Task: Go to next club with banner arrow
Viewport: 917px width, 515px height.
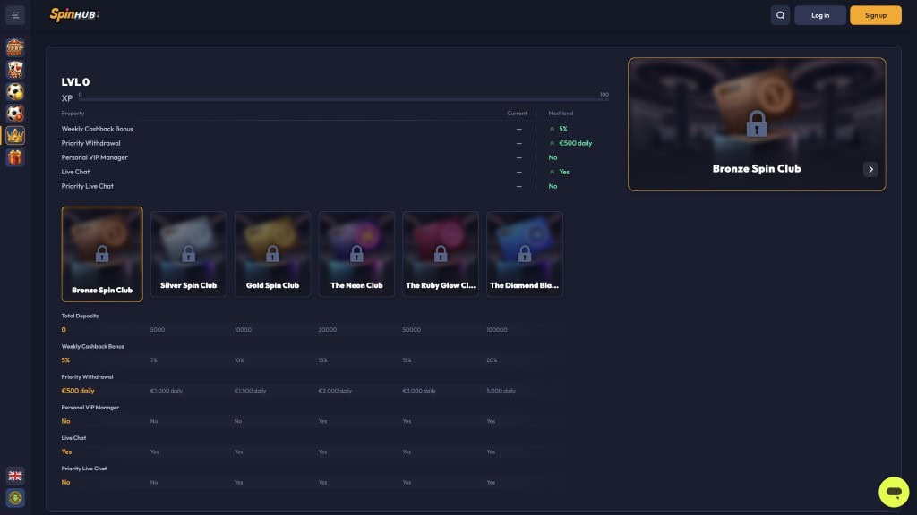Action: pyautogui.click(x=870, y=169)
